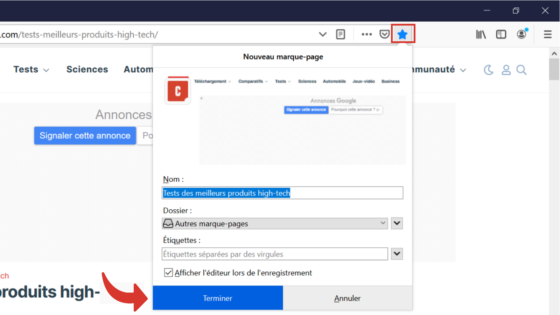
Task: Minimize the browser window
Action: [x=487, y=10]
